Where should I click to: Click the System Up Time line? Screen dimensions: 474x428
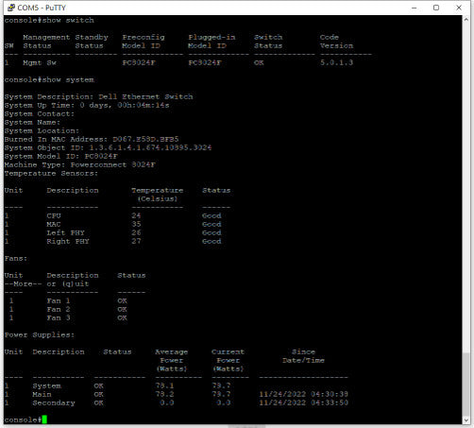tap(87, 105)
